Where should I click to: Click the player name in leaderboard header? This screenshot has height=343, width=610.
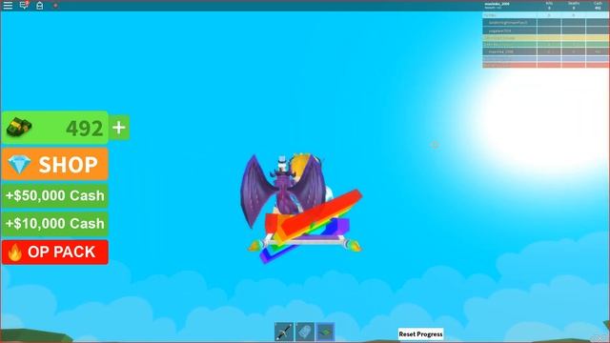(x=497, y=5)
